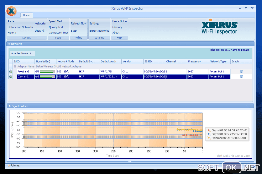Screen dimensions: 262x174
Task: Open the Glossary
Action: pyautogui.click(x=117, y=27)
